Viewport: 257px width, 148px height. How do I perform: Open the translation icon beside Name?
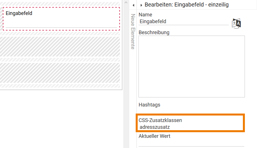[x=236, y=23]
